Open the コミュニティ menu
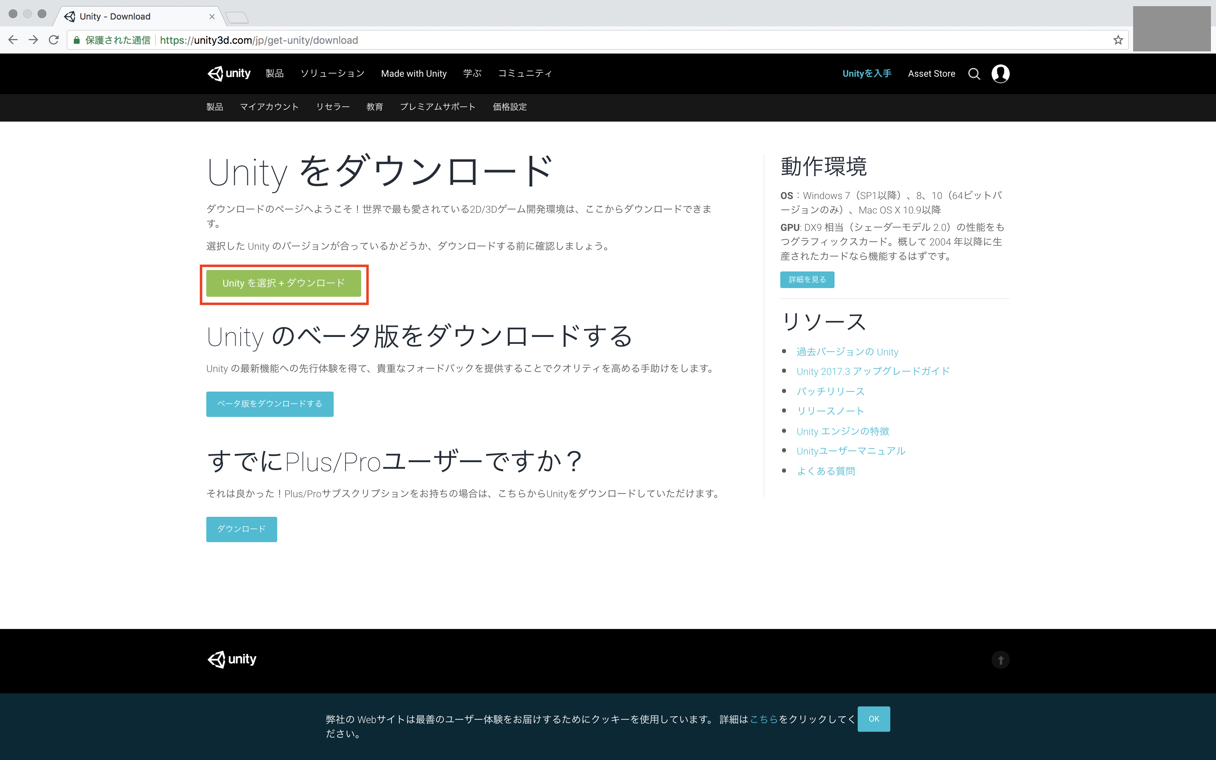Screen dimensions: 1216x760 [x=525, y=73]
